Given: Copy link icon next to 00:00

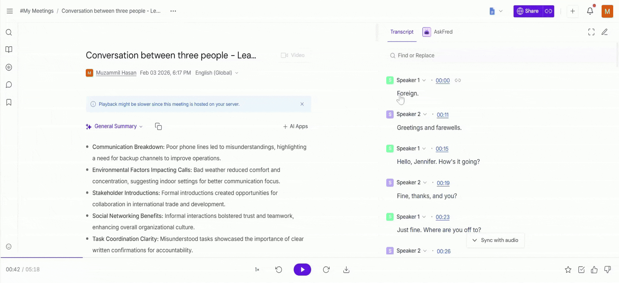Looking at the screenshot, I should pyautogui.click(x=458, y=80).
